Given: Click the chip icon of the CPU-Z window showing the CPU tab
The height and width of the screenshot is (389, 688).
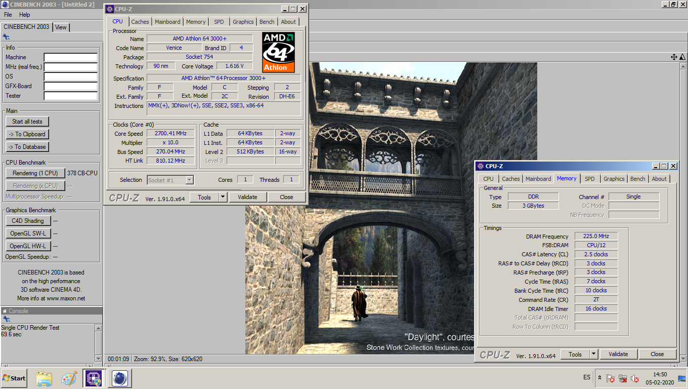Looking at the screenshot, I should (110, 9).
